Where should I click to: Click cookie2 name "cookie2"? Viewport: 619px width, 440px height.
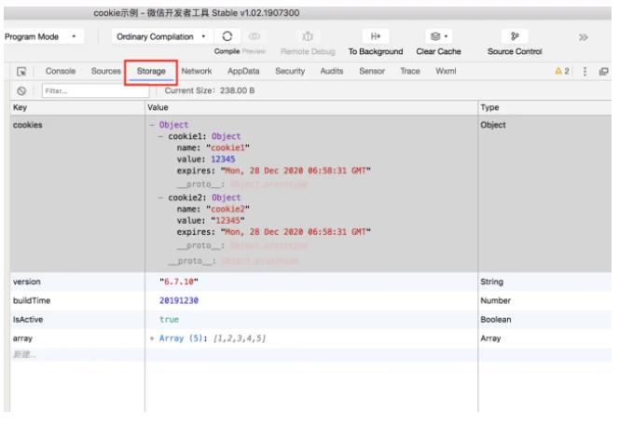click(x=227, y=209)
